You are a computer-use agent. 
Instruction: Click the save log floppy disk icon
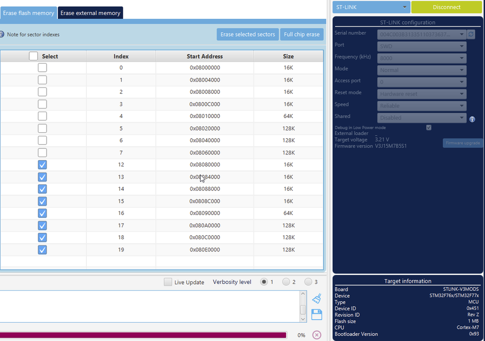pyautogui.click(x=317, y=314)
